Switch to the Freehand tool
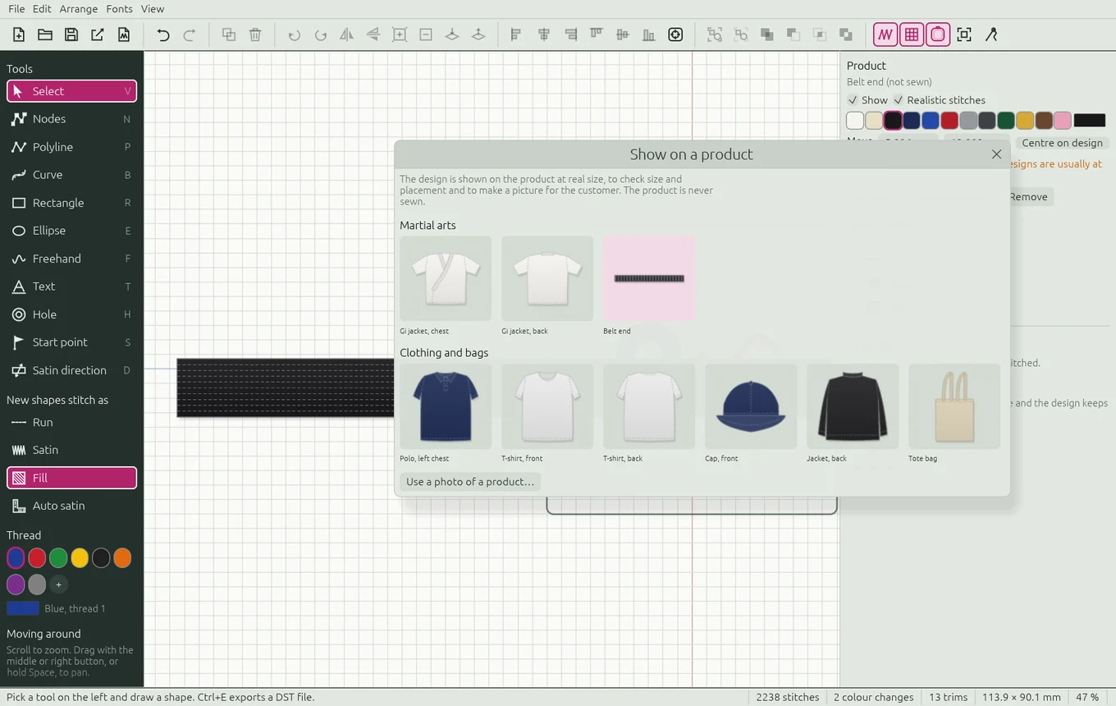The height and width of the screenshot is (706, 1116). click(71, 259)
